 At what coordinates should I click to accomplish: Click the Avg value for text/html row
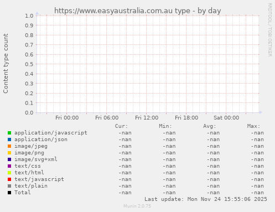pos(214,173)
